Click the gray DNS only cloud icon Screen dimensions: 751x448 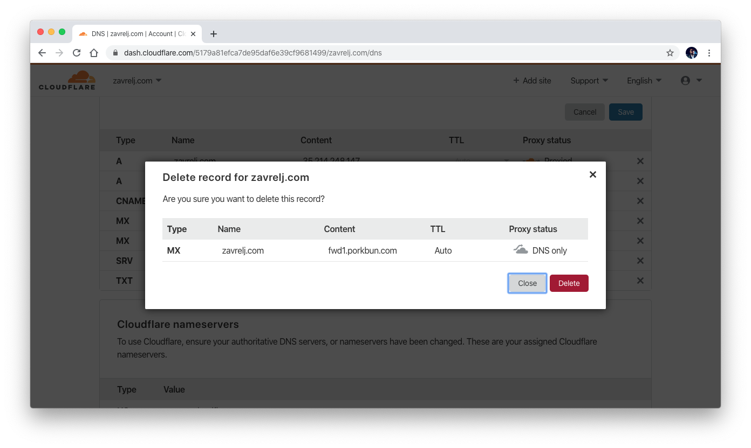pyautogui.click(x=521, y=250)
